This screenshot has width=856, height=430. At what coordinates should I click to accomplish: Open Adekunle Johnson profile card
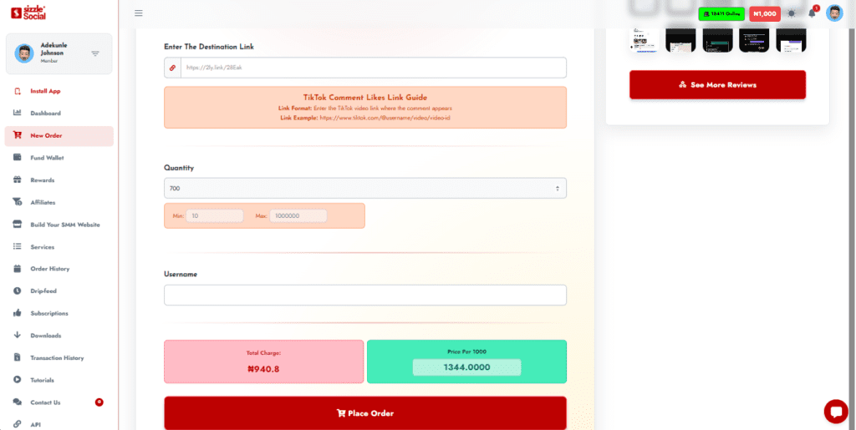click(x=59, y=53)
